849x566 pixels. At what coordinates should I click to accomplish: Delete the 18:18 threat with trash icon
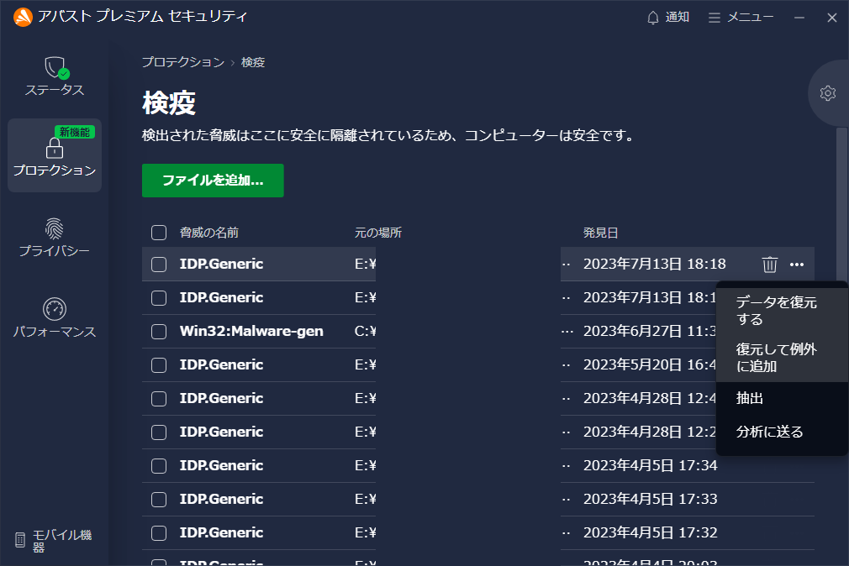[x=769, y=264]
